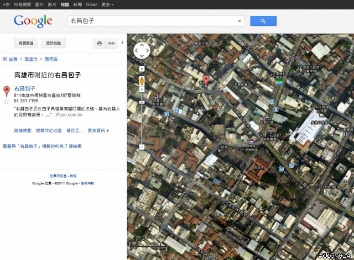354x260 pixels.
Task: Click the map pan left arrow
Action: 137,50
